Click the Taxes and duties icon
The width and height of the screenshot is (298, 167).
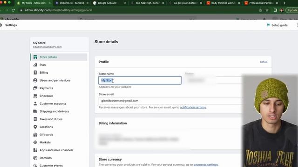point(35,119)
